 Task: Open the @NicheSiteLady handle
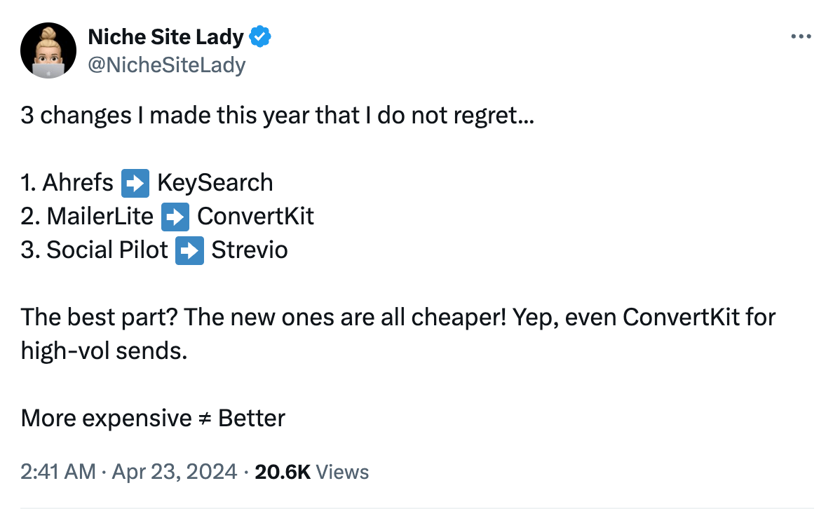[166, 65]
